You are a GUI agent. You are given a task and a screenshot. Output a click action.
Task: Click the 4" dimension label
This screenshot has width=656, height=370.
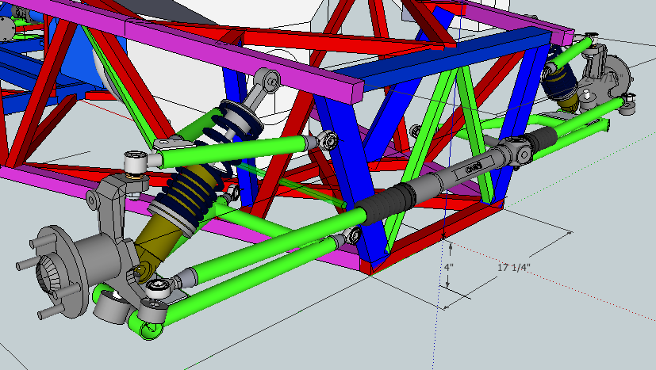click(448, 268)
